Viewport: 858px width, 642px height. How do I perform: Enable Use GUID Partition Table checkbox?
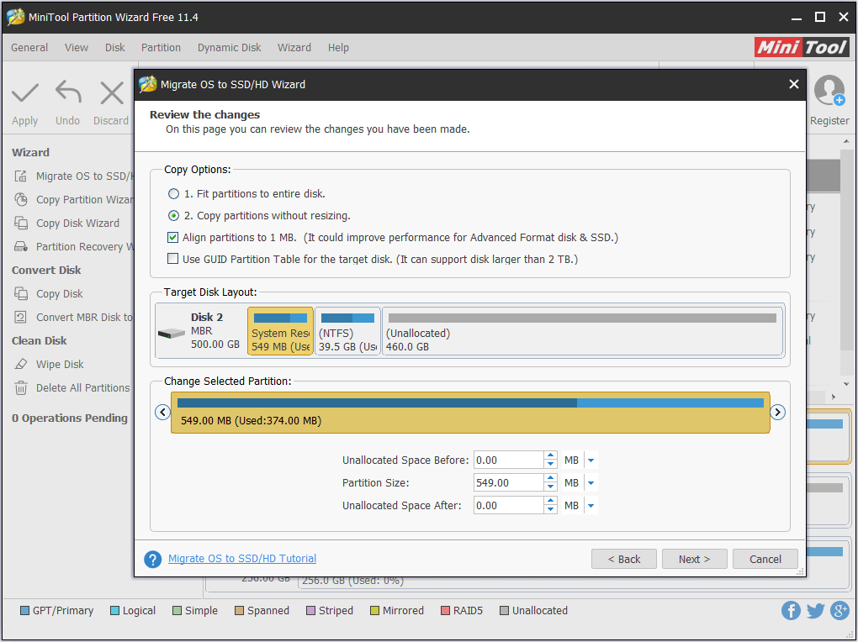coord(174,260)
